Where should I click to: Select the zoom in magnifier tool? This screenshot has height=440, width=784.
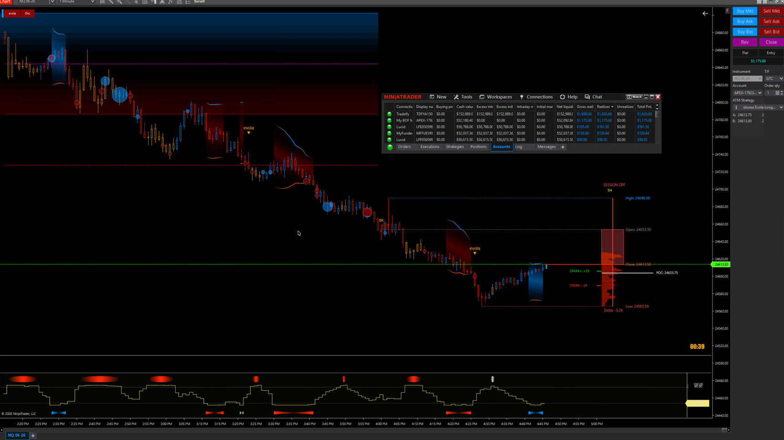pos(119,2)
